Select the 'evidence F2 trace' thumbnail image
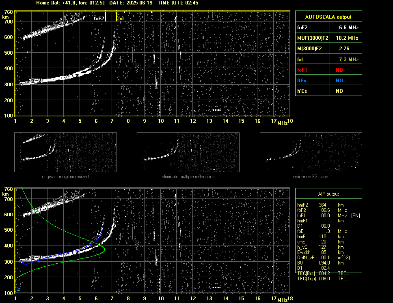393x303 pixels. [311, 152]
